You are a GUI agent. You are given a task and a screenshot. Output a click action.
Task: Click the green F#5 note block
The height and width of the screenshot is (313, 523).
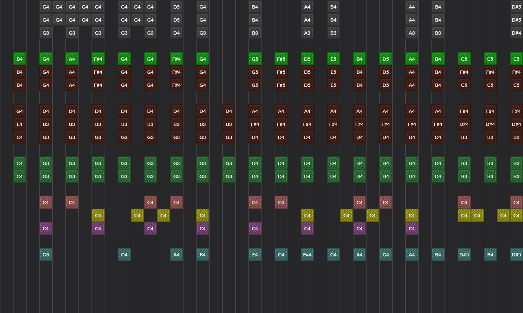click(x=281, y=59)
